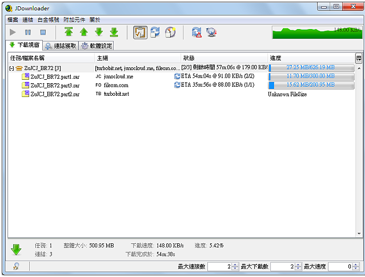Sort by 主機 column header
Image resolution: width=365 pixels, height=277 pixels.
(x=138, y=58)
